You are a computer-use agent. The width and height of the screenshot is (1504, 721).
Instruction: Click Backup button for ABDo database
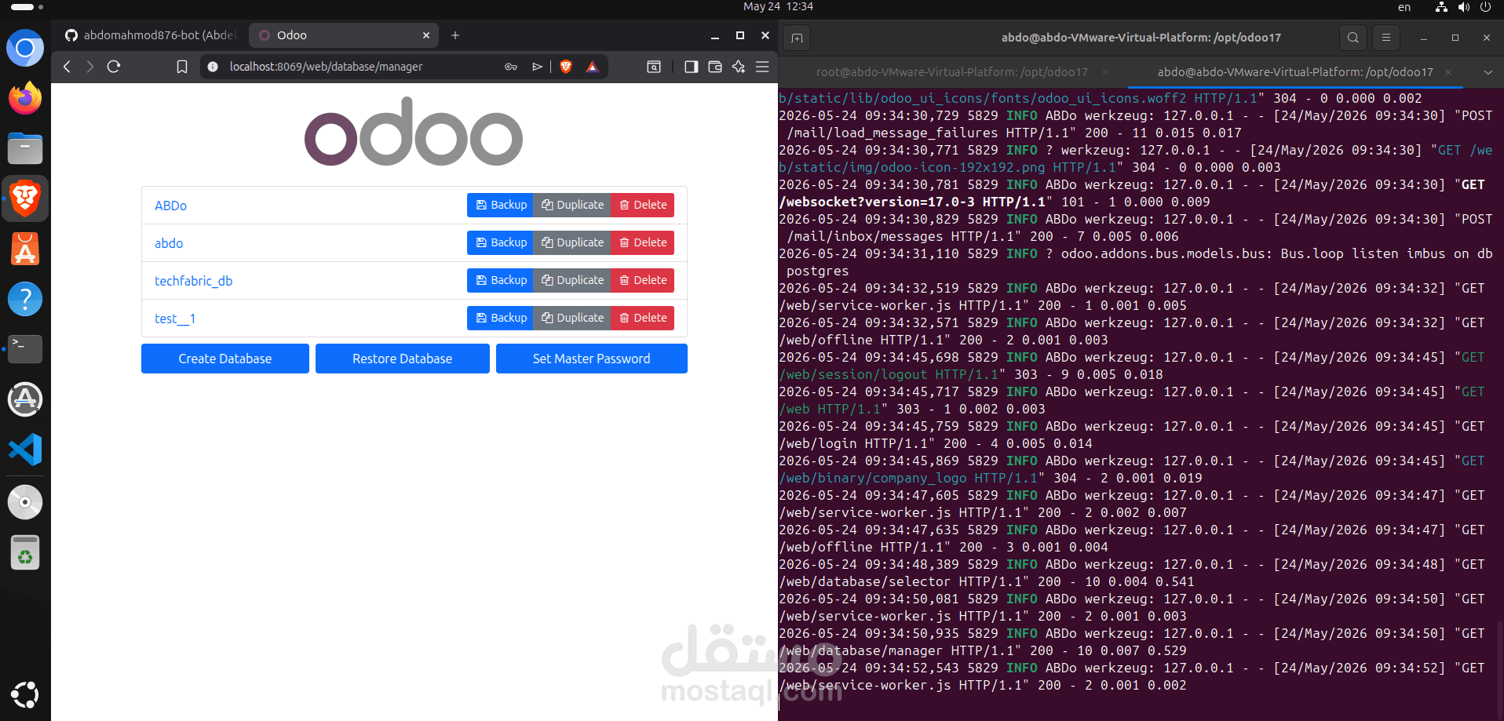500,205
